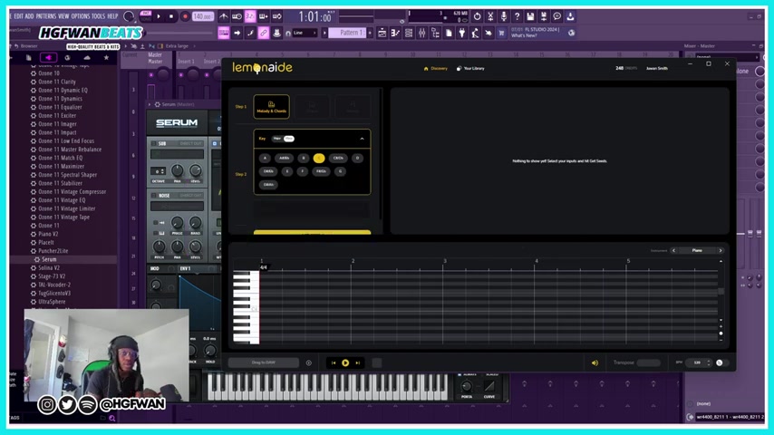Select the Stamp tool in FL toolbar

point(277,34)
